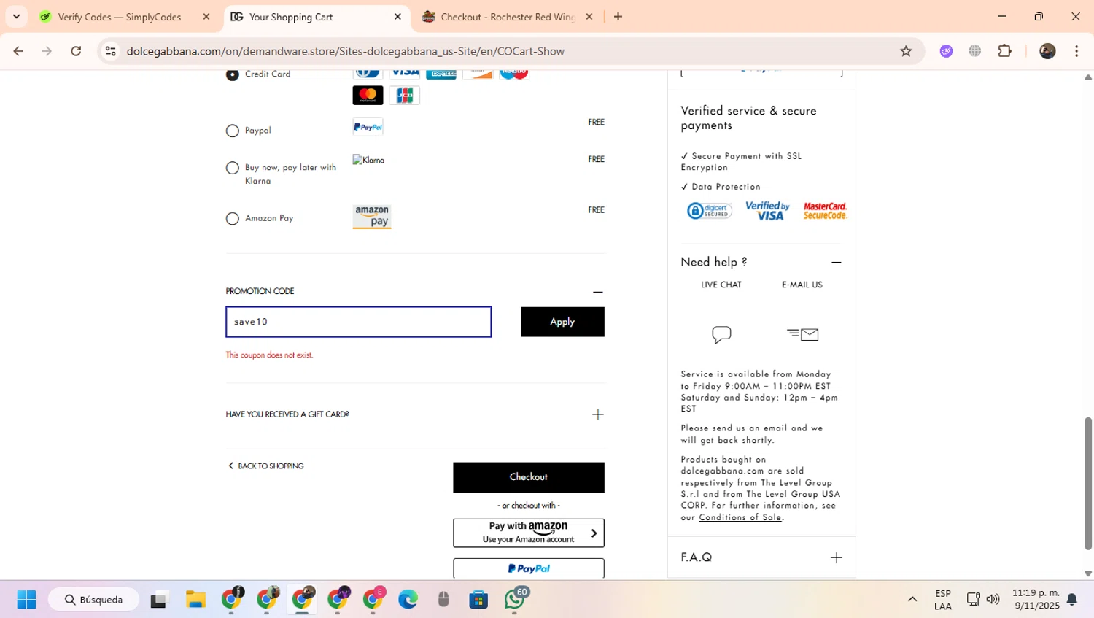The width and height of the screenshot is (1094, 618).
Task: Open the Extensions puzzle icon
Action: [x=1005, y=51]
